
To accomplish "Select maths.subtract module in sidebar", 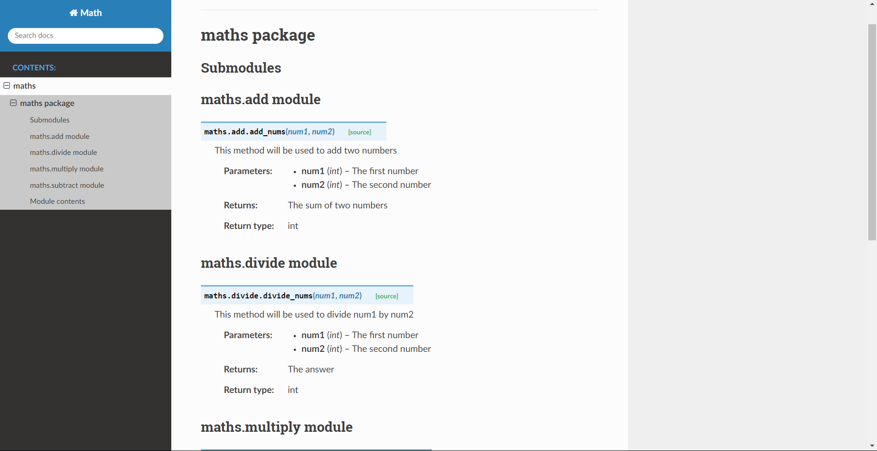I will (67, 185).
